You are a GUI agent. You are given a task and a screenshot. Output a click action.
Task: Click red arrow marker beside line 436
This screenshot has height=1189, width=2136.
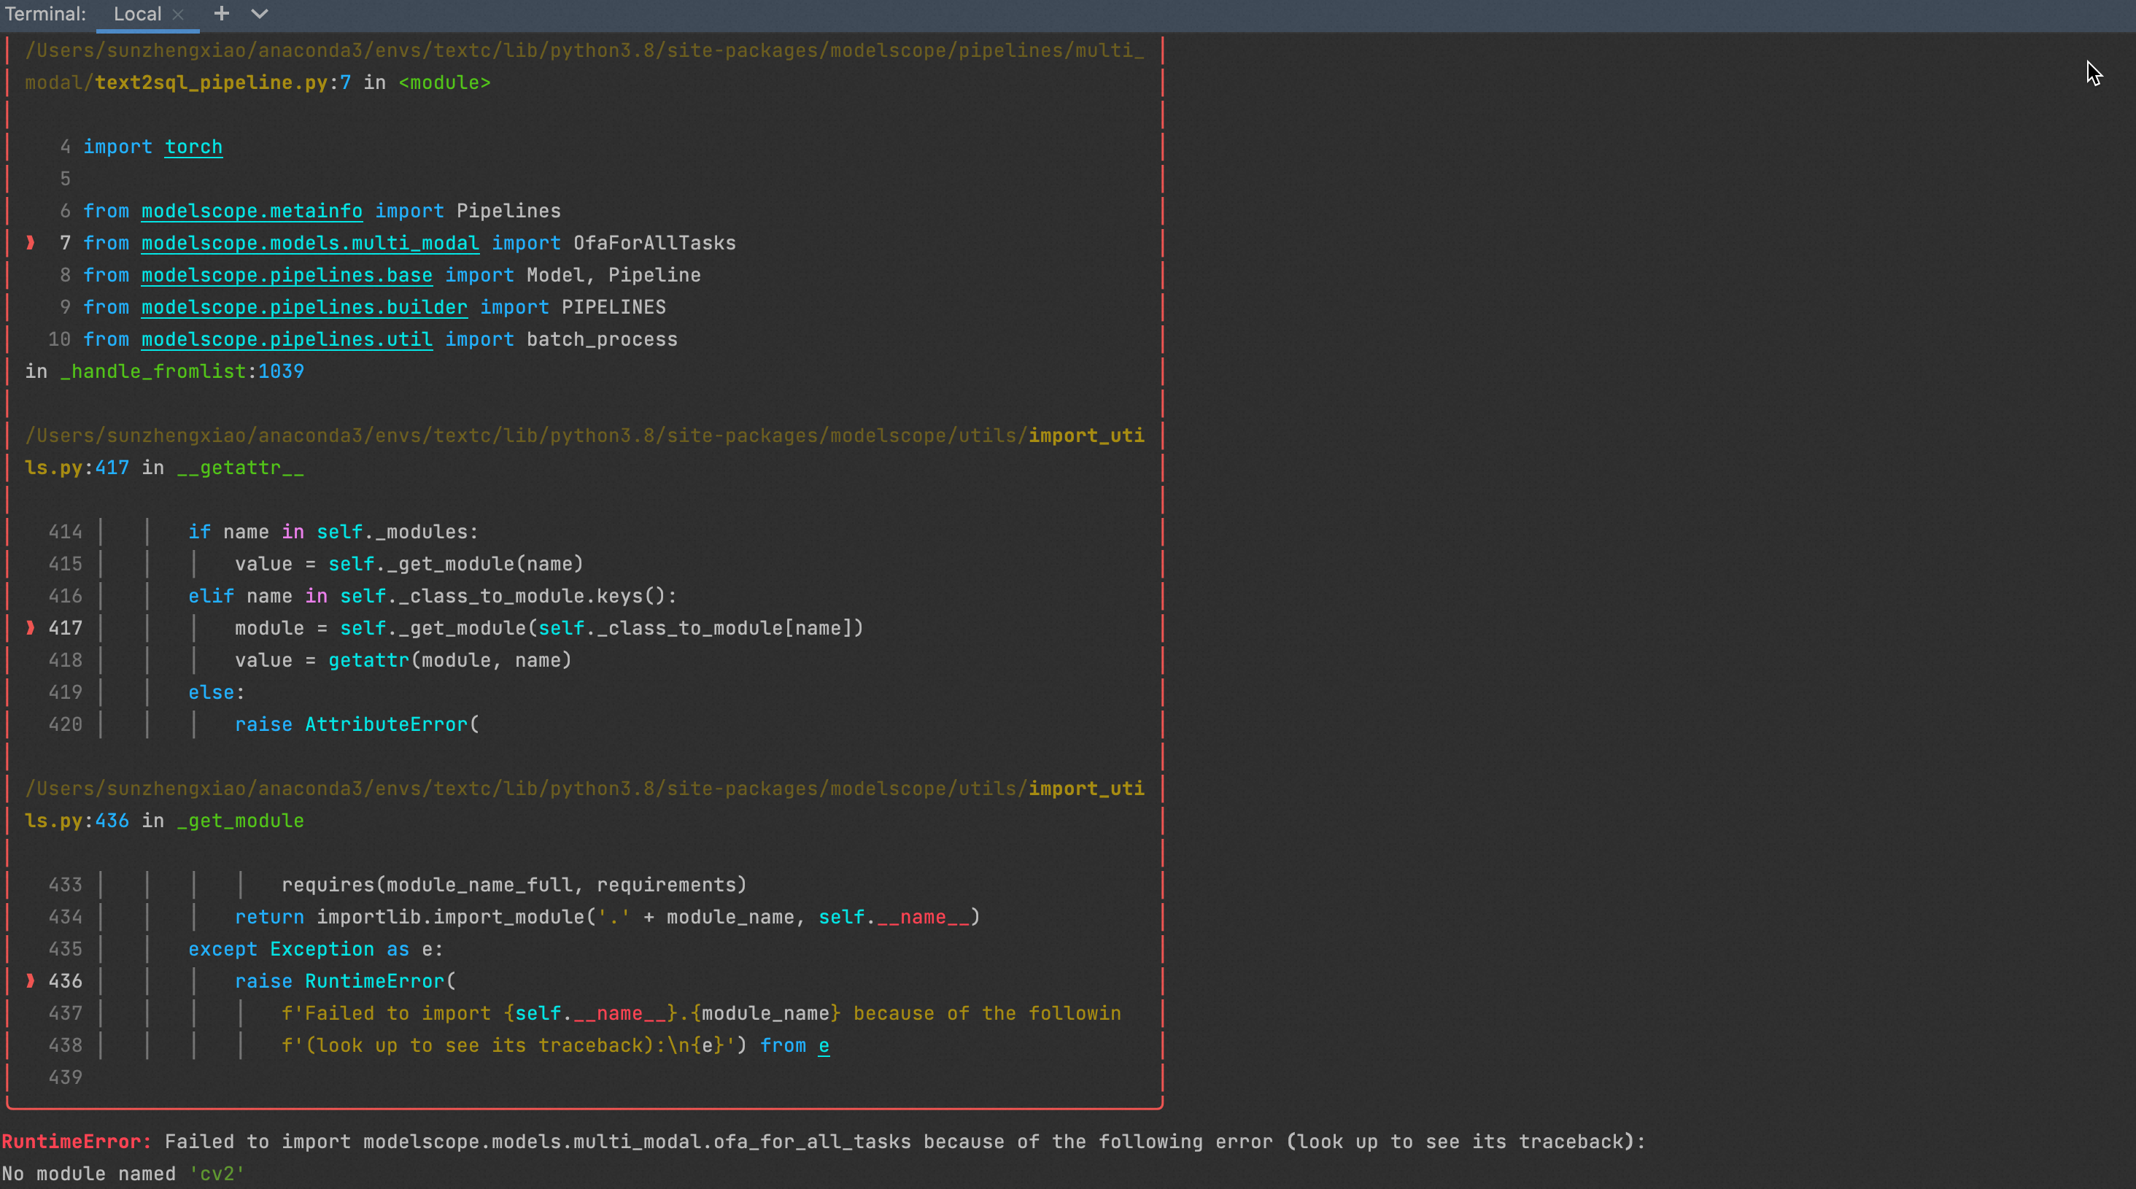point(31,981)
